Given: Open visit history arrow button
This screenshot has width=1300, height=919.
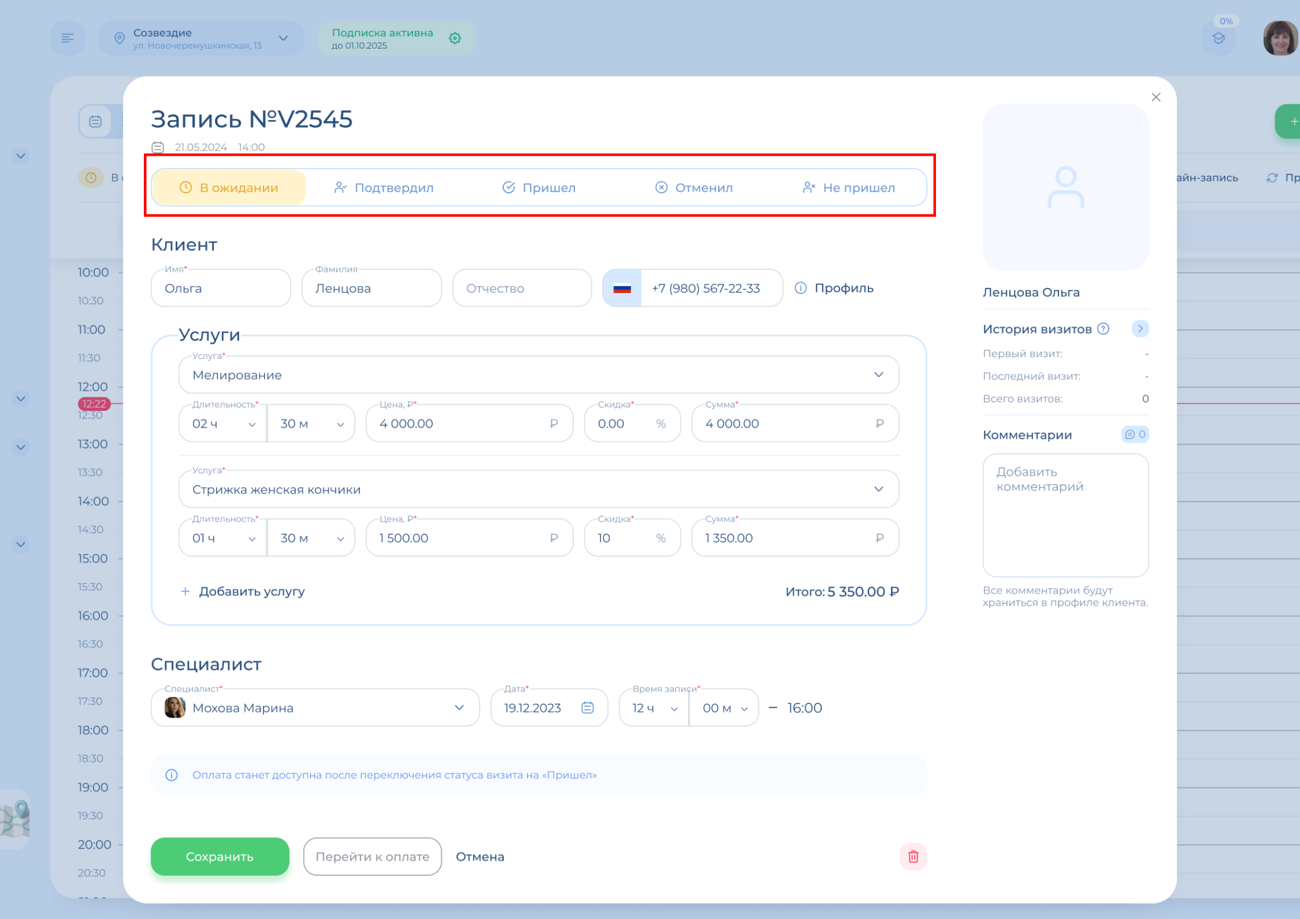Looking at the screenshot, I should click(1140, 329).
